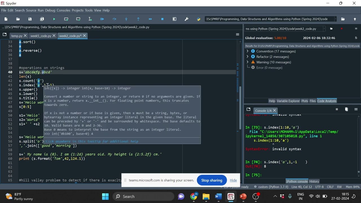Step into function in debugger
Image resolution: width=361 pixels, height=203 pixels.
pos(126,19)
